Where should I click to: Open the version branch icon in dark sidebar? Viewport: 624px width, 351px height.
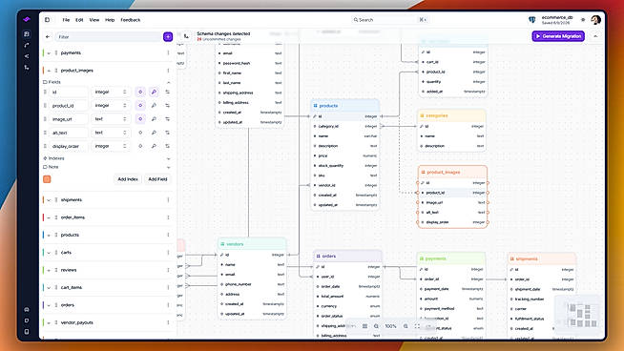(27, 68)
